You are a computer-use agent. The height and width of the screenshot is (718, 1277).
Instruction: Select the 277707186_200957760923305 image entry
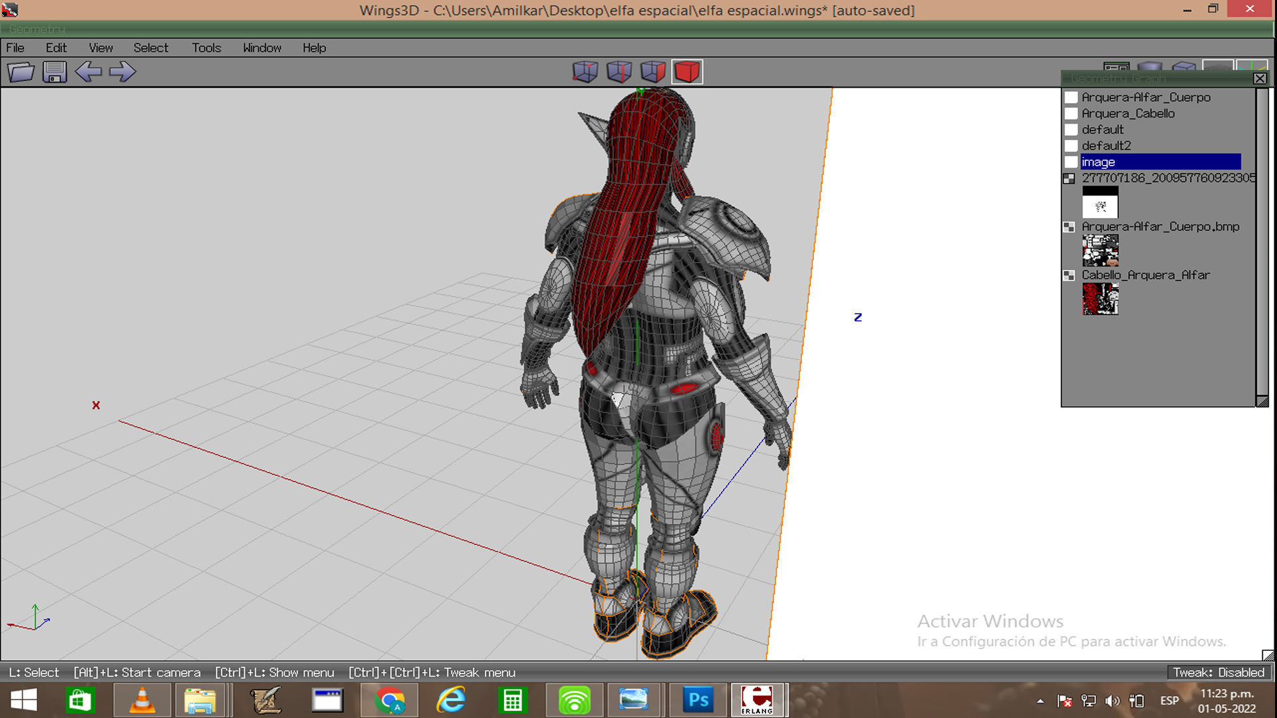click(1168, 178)
